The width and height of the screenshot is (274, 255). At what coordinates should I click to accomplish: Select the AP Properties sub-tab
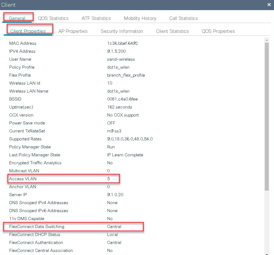click(73, 31)
